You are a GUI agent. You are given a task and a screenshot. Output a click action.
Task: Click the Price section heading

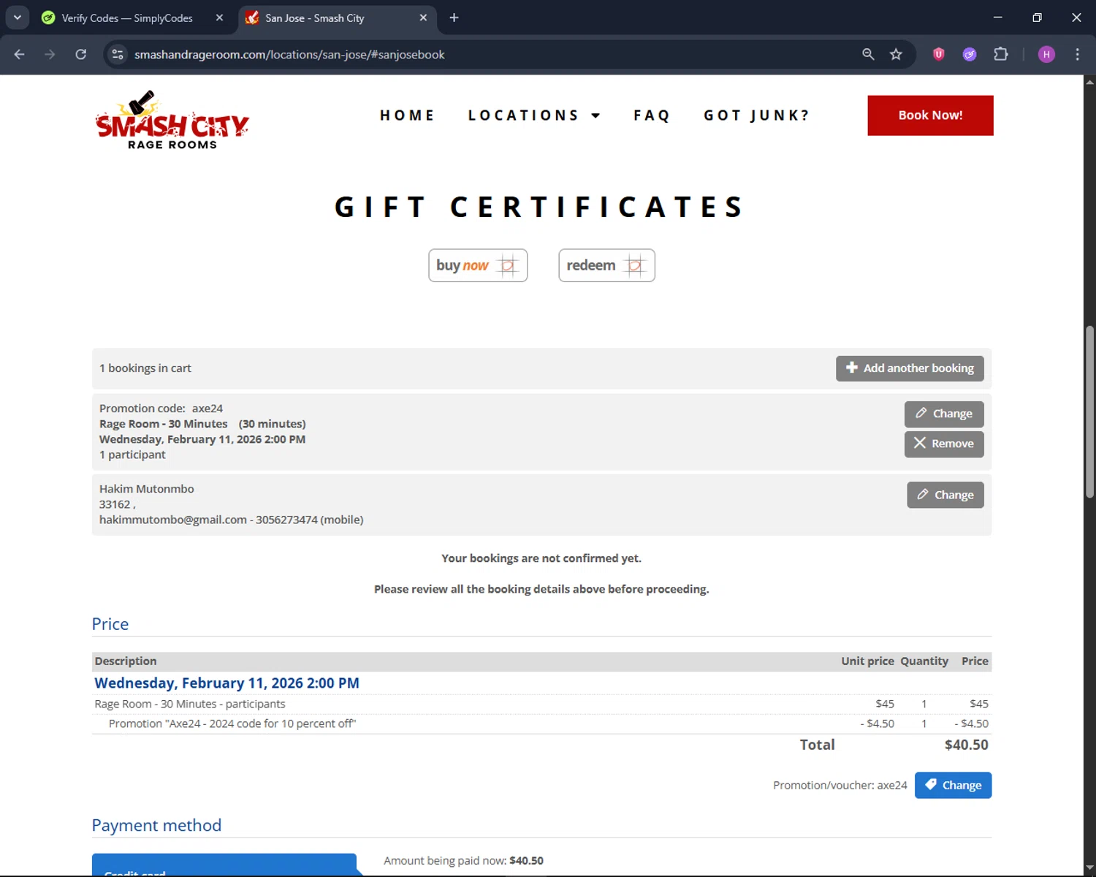click(x=110, y=624)
